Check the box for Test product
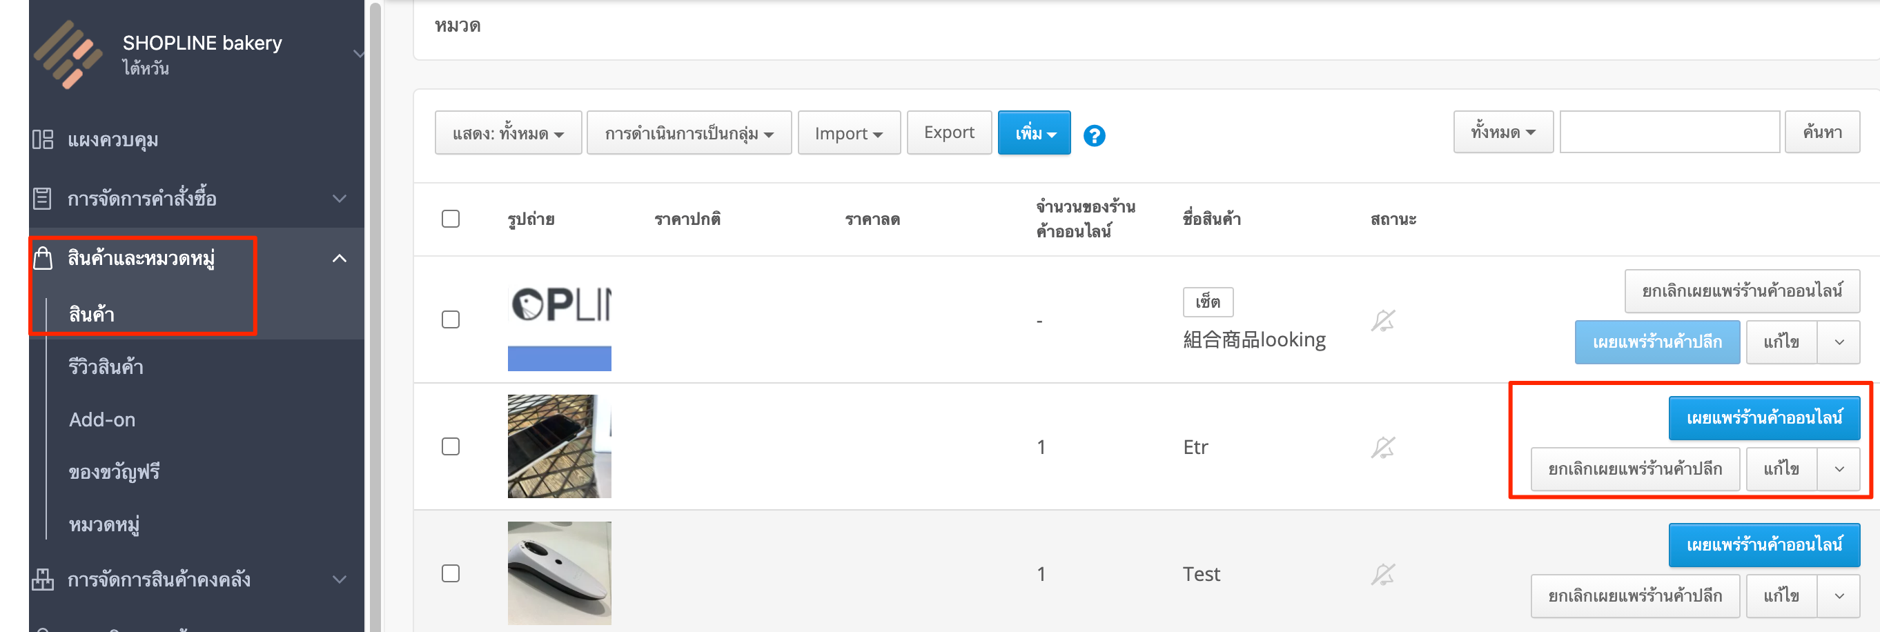The image size is (1880, 632). coord(450,573)
